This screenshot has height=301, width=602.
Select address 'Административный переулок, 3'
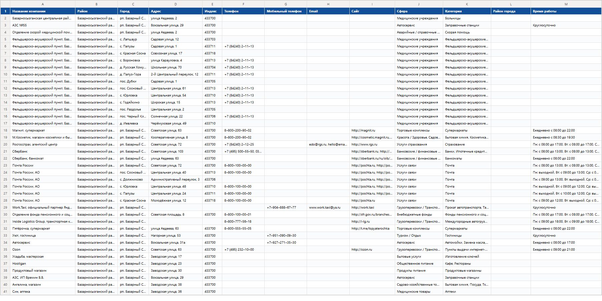click(x=176, y=180)
